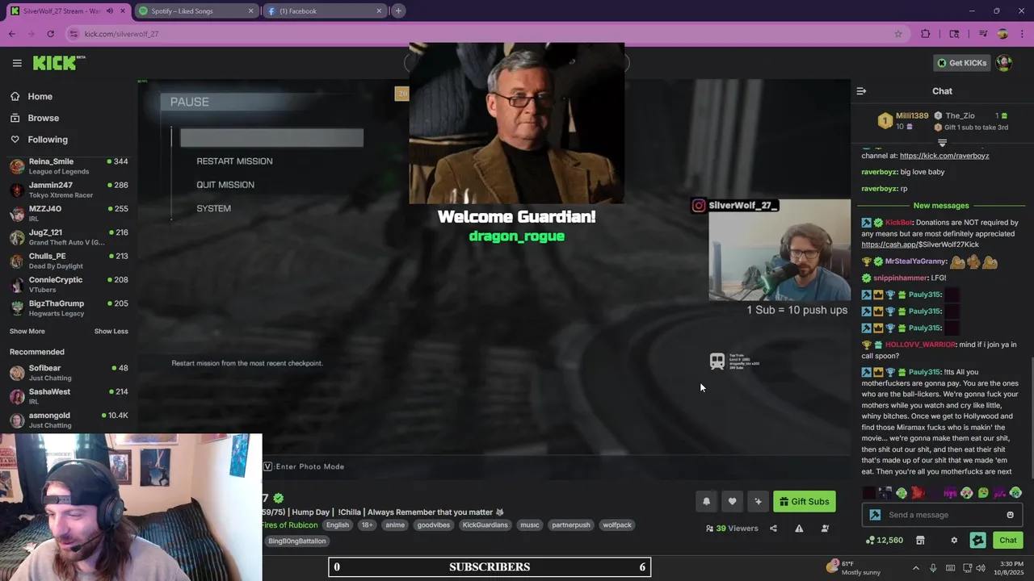Click the Get KICKs button
The width and height of the screenshot is (1034, 581).
click(x=961, y=63)
